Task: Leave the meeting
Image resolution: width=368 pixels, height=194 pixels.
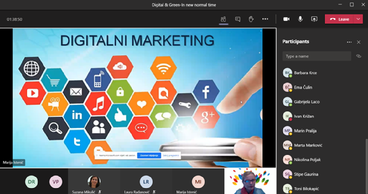Action: (339, 19)
